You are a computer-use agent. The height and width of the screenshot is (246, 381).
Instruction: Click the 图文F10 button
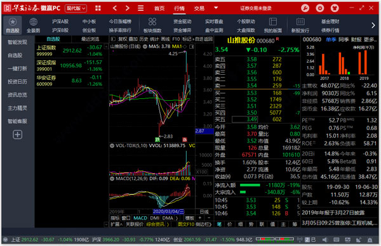186,224
